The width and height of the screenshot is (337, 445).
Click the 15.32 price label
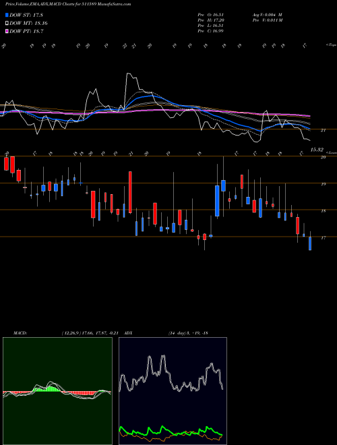coord(317,150)
